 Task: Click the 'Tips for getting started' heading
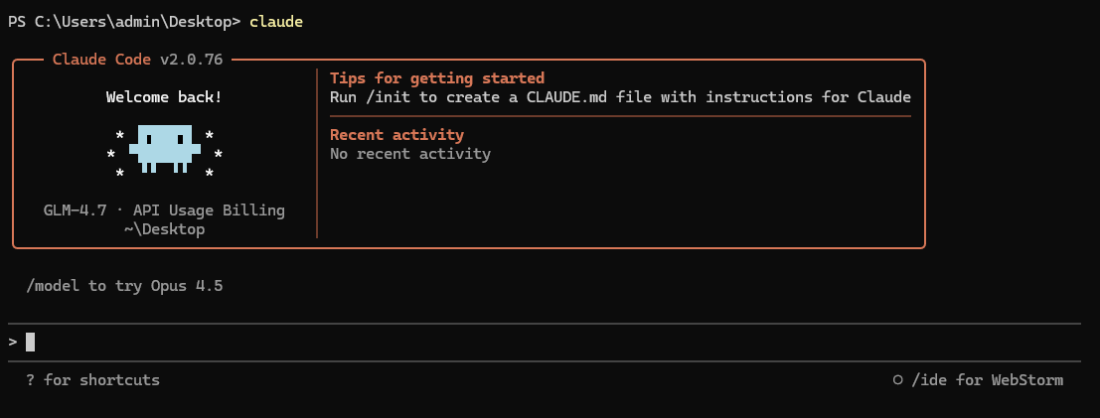point(437,78)
